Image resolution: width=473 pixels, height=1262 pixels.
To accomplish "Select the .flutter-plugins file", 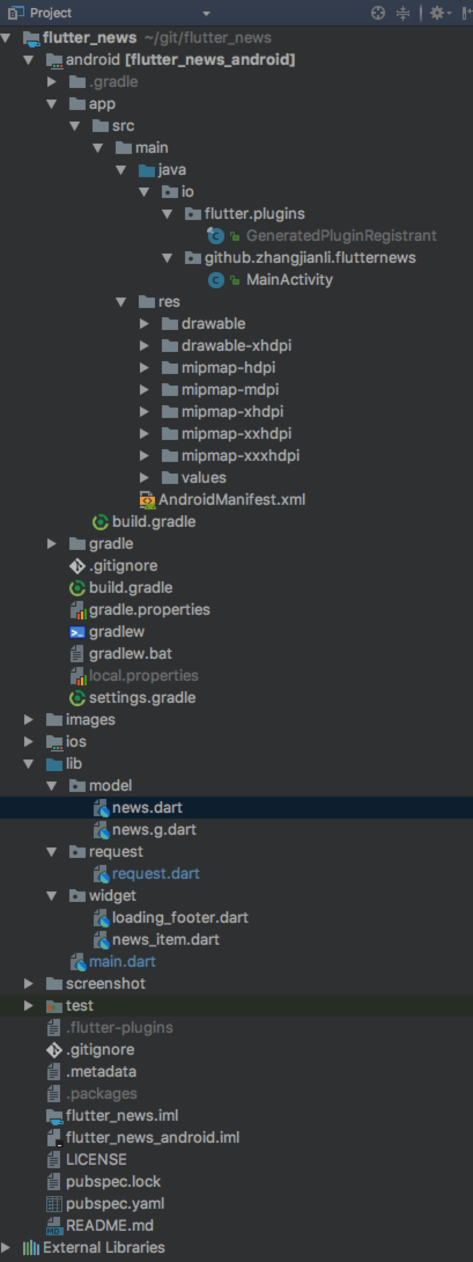I will tap(119, 1028).
